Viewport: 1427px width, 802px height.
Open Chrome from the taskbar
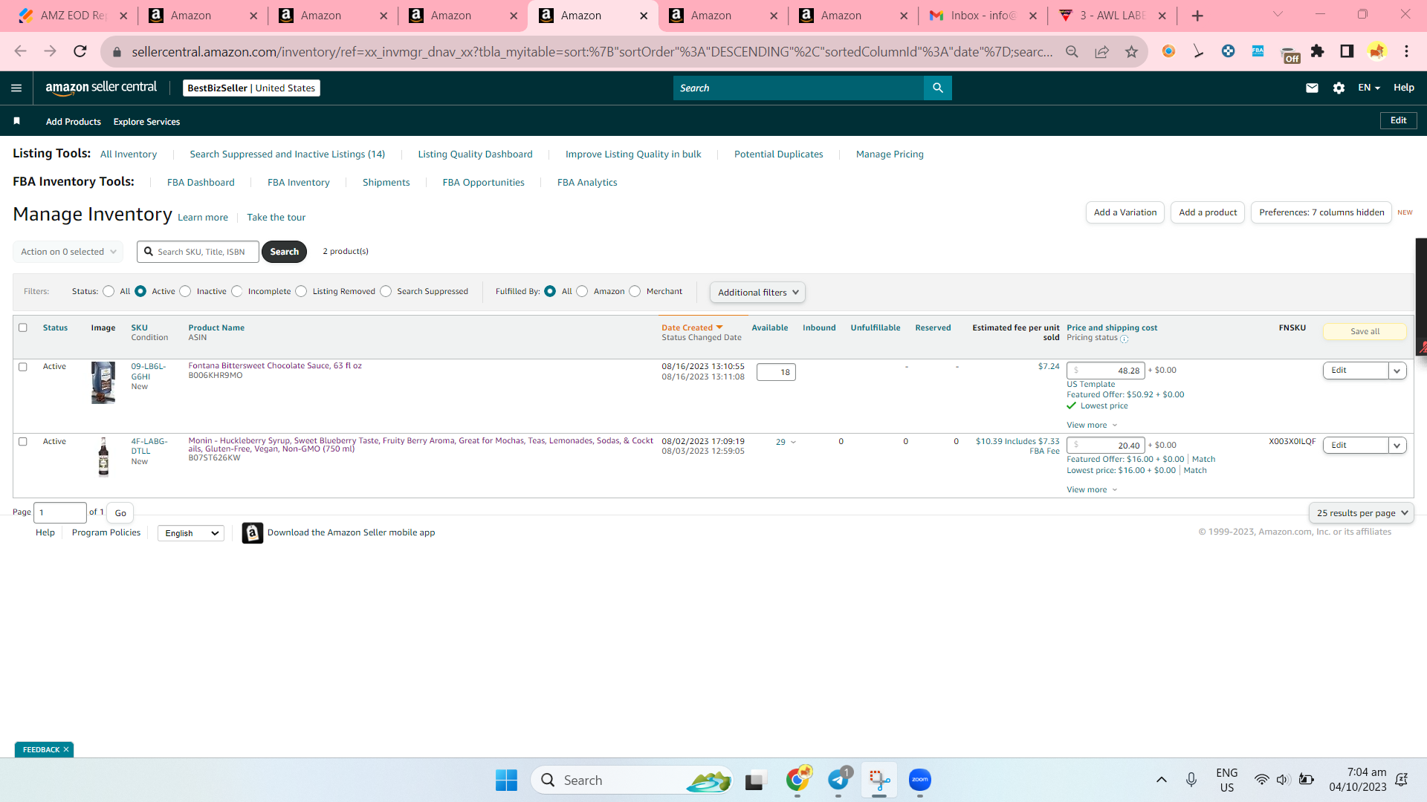[x=797, y=780]
